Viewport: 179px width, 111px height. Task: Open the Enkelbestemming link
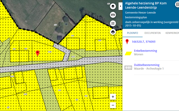point(145,51)
